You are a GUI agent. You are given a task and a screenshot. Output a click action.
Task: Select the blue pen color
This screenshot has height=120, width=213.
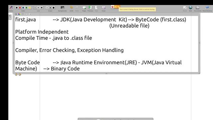[x=23, y=8]
